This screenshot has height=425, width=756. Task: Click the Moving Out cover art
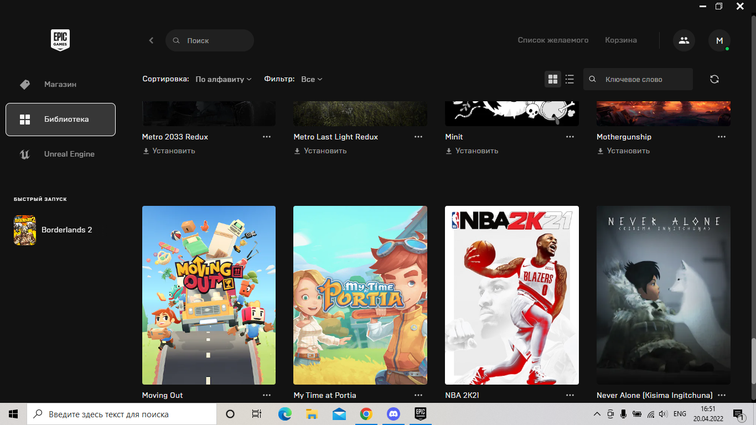click(209, 295)
